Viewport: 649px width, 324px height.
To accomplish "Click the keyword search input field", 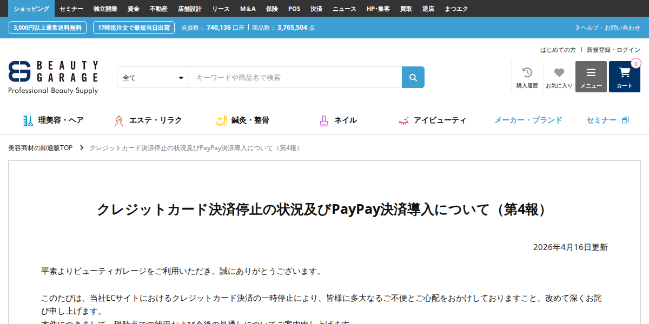I will 292,77.
